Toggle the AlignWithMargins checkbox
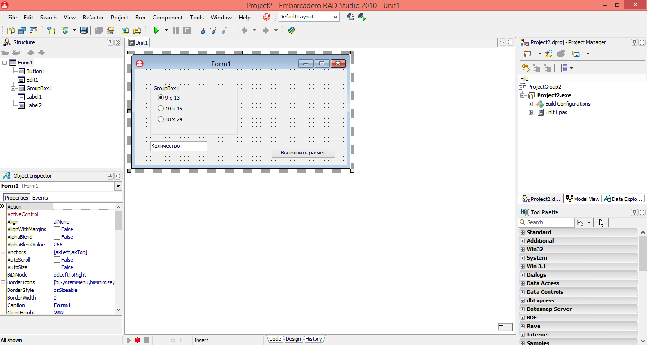The height and width of the screenshot is (345, 647). click(x=57, y=229)
